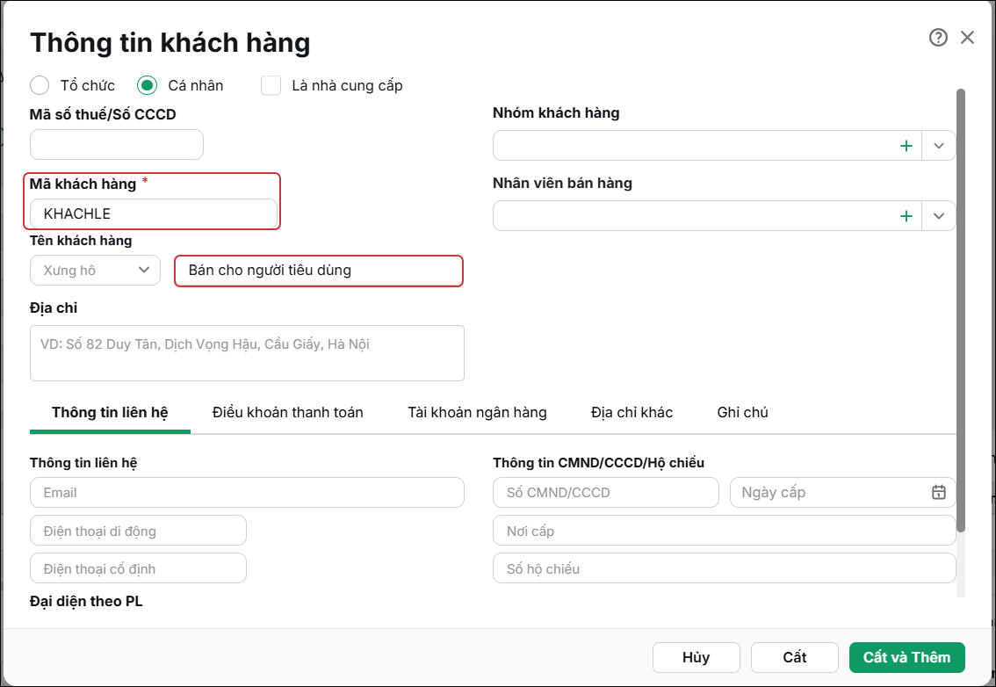Tick the Là nhà cung cấp checkbox
996x687 pixels.
pyautogui.click(x=271, y=85)
